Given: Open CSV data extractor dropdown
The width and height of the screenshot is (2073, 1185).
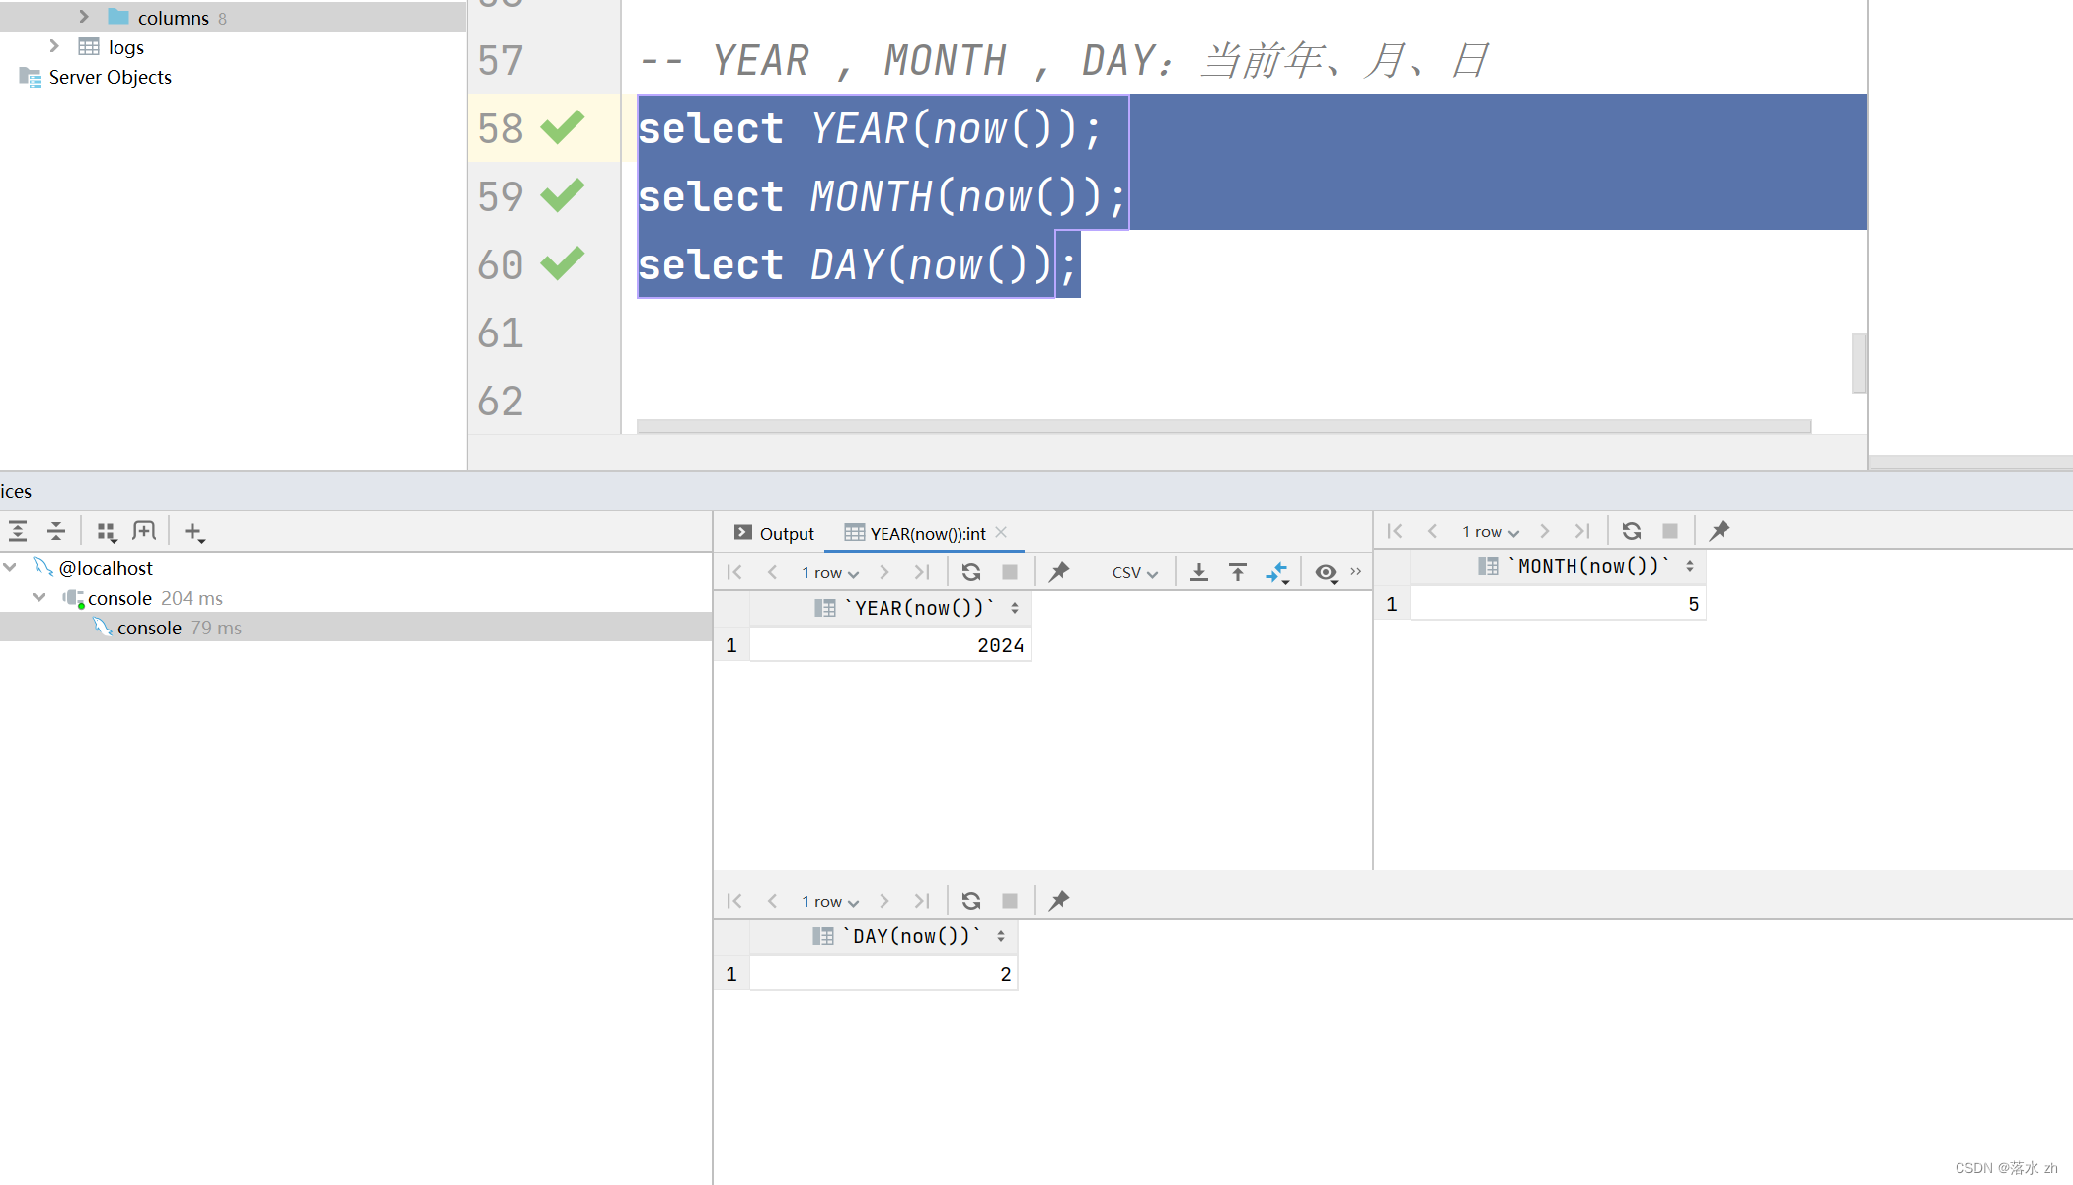Looking at the screenshot, I should coord(1135,572).
